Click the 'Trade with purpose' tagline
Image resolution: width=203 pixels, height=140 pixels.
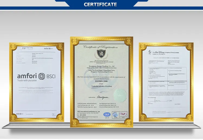pyautogui.click(x=27, y=80)
